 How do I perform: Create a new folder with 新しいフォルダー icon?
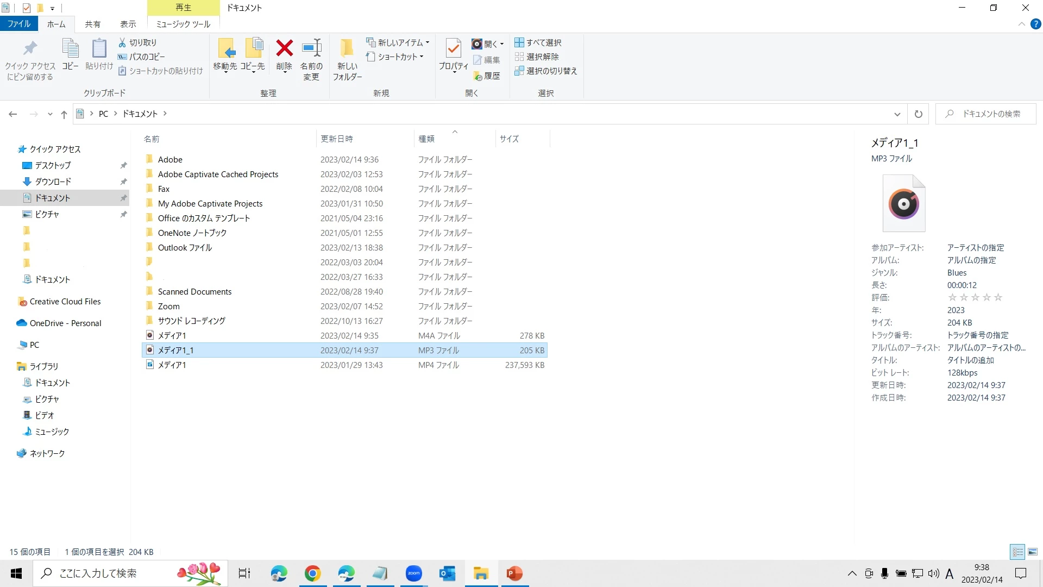[347, 49]
